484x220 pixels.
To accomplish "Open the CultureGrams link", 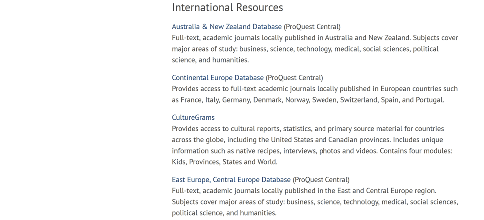I will coord(193,118).
